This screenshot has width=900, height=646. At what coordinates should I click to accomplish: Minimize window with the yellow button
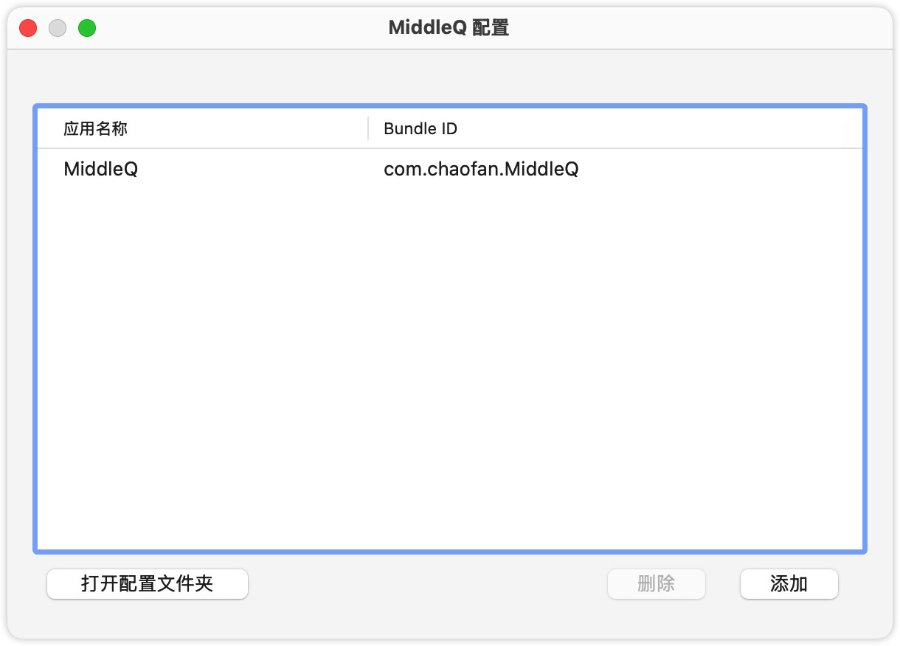(x=58, y=29)
